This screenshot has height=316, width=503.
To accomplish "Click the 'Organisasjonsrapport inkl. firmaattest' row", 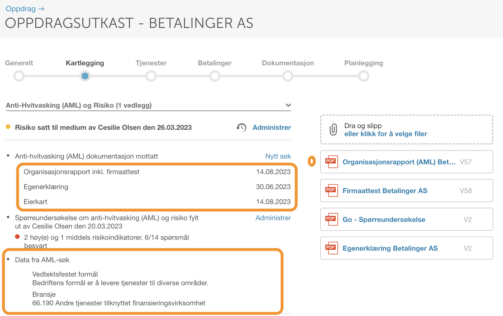I will (x=157, y=172).
